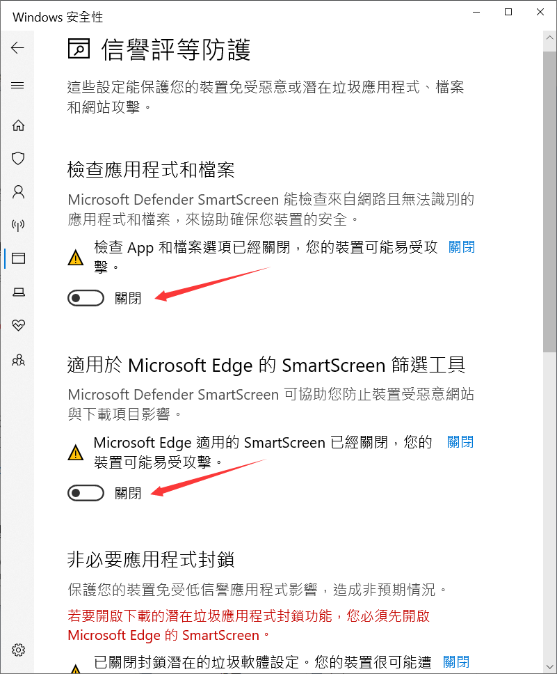
Task: Open Family options people icon
Action: (x=18, y=360)
